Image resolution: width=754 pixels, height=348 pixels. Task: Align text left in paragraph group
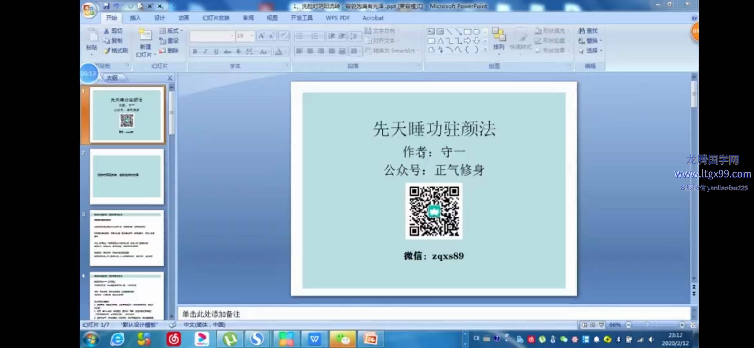(x=299, y=51)
